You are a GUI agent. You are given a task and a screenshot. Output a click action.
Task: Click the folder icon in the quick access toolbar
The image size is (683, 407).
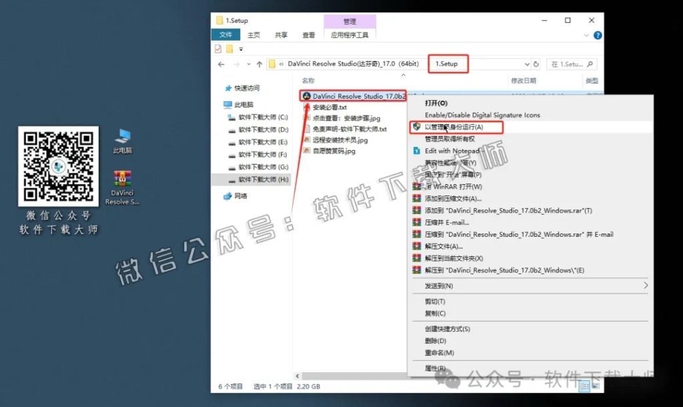tap(229, 49)
